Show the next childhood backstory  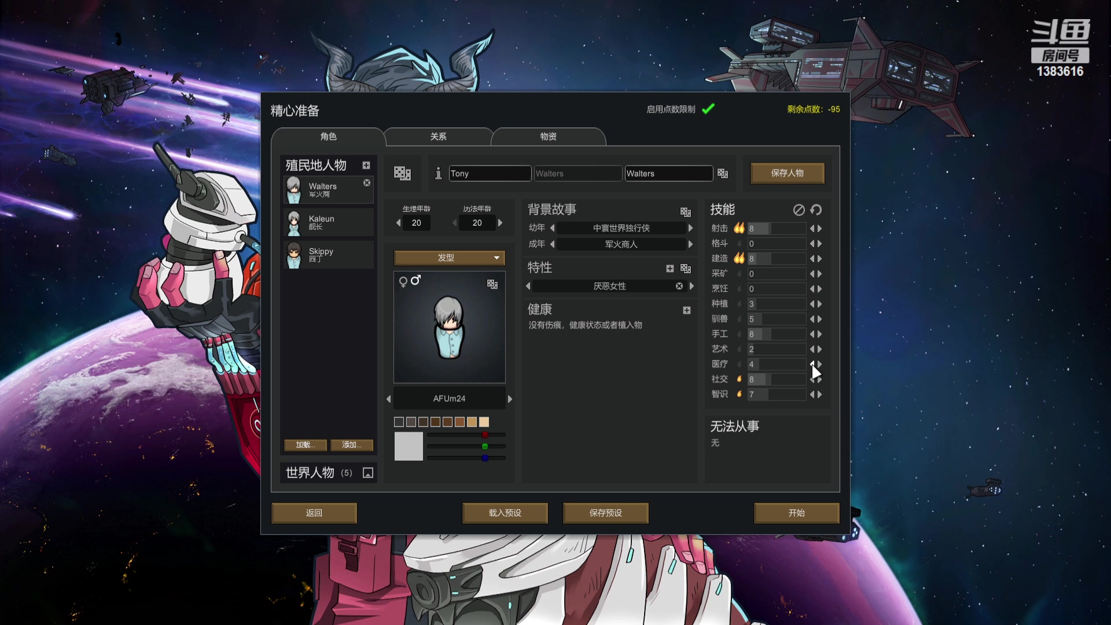(690, 228)
